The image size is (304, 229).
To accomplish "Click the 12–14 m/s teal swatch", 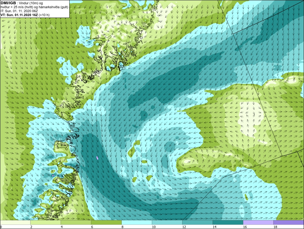I will 198,222.
